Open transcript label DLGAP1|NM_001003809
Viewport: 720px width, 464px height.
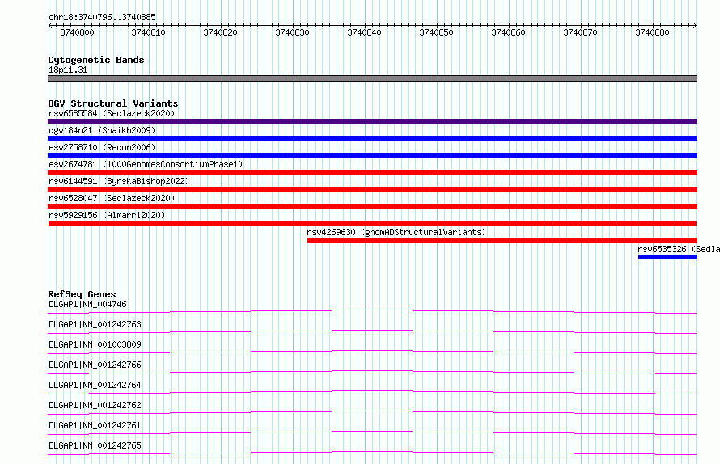[x=95, y=344]
